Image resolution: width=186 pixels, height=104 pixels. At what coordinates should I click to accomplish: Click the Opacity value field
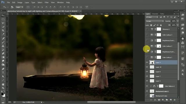(174, 21)
